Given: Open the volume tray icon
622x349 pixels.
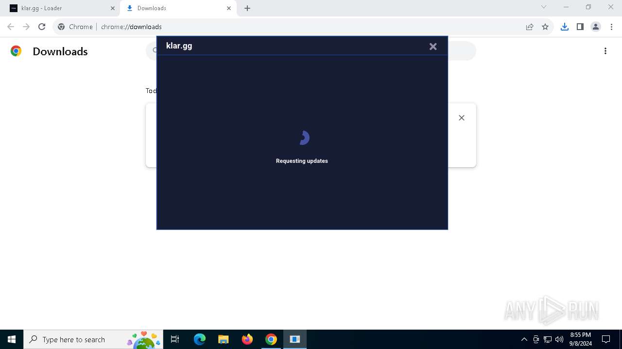Looking at the screenshot, I should 559,339.
